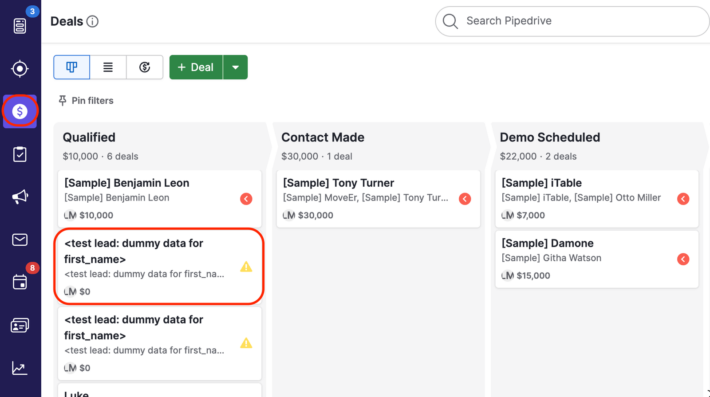Switch to pipeline kanban view
The image size is (710, 397).
click(72, 67)
